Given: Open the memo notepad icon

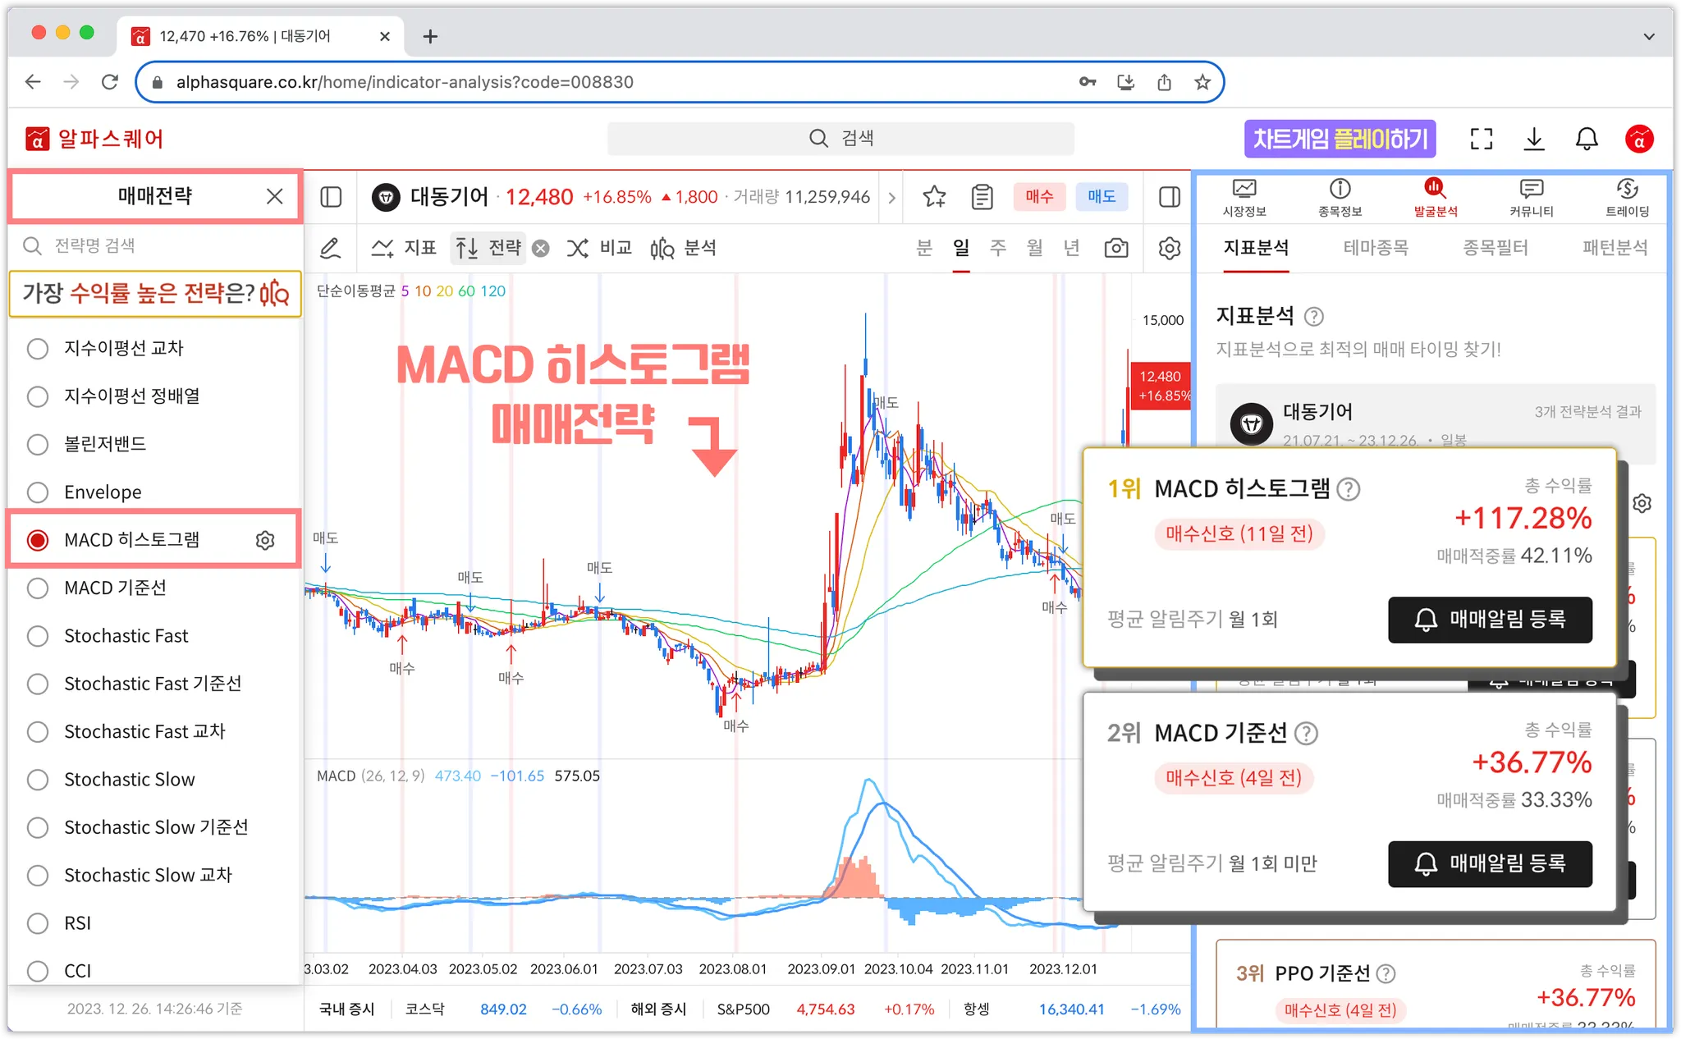Looking at the screenshot, I should click(982, 197).
